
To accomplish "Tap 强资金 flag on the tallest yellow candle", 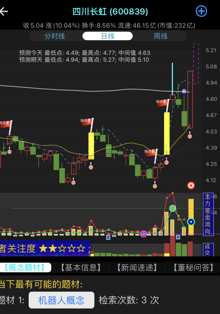I will coord(163,103).
